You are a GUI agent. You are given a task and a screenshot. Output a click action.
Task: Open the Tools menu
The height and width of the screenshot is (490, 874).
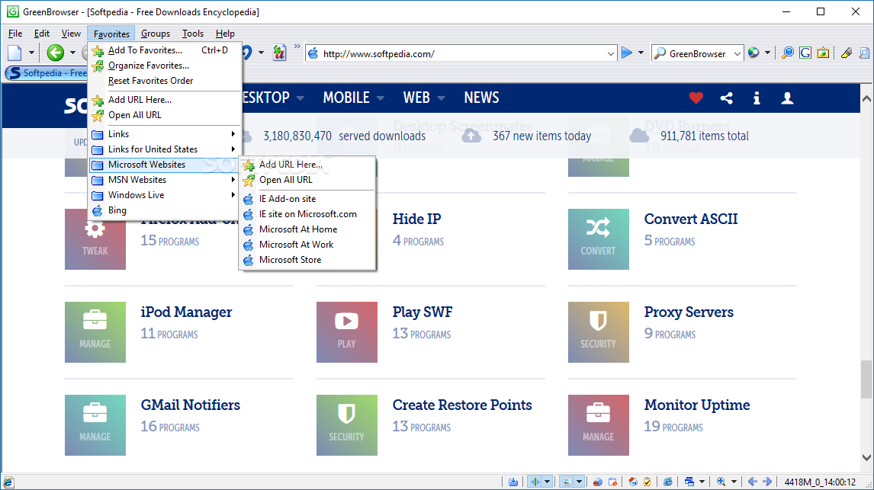click(193, 34)
